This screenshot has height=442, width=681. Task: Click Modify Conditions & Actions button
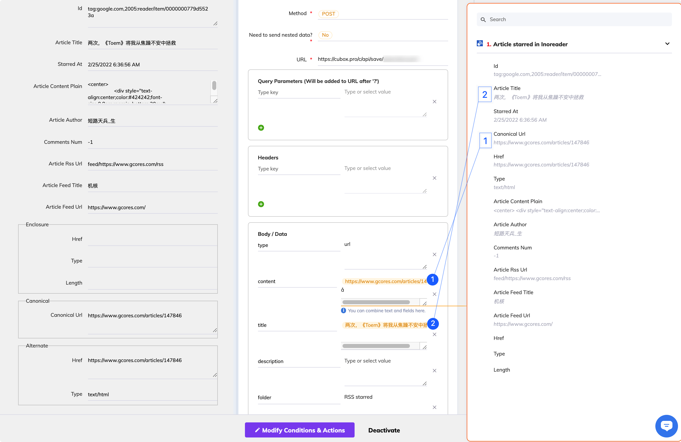click(299, 430)
